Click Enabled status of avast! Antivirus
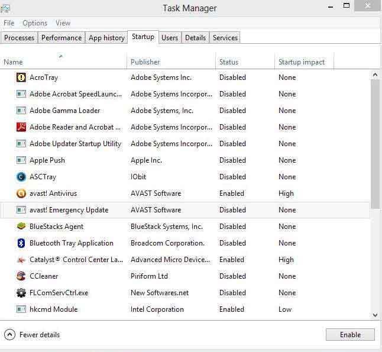The image size is (382, 352). [232, 193]
